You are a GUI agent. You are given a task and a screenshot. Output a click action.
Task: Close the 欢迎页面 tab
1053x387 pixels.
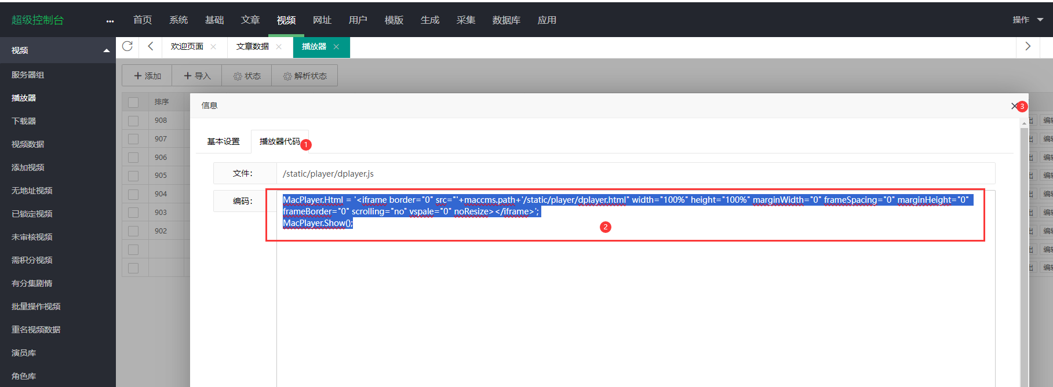(213, 47)
